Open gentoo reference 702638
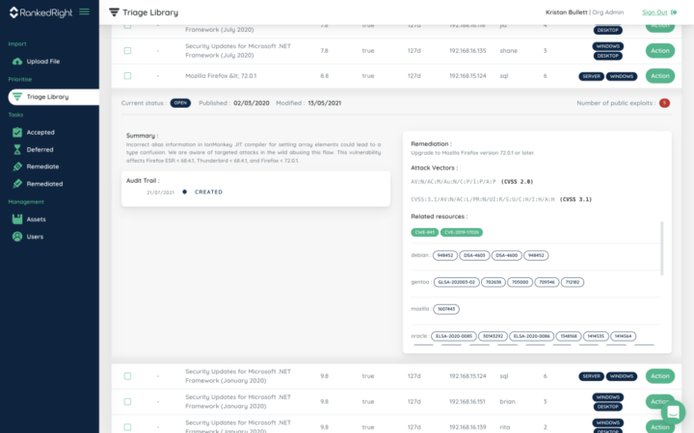The width and height of the screenshot is (694, 433). (x=494, y=282)
